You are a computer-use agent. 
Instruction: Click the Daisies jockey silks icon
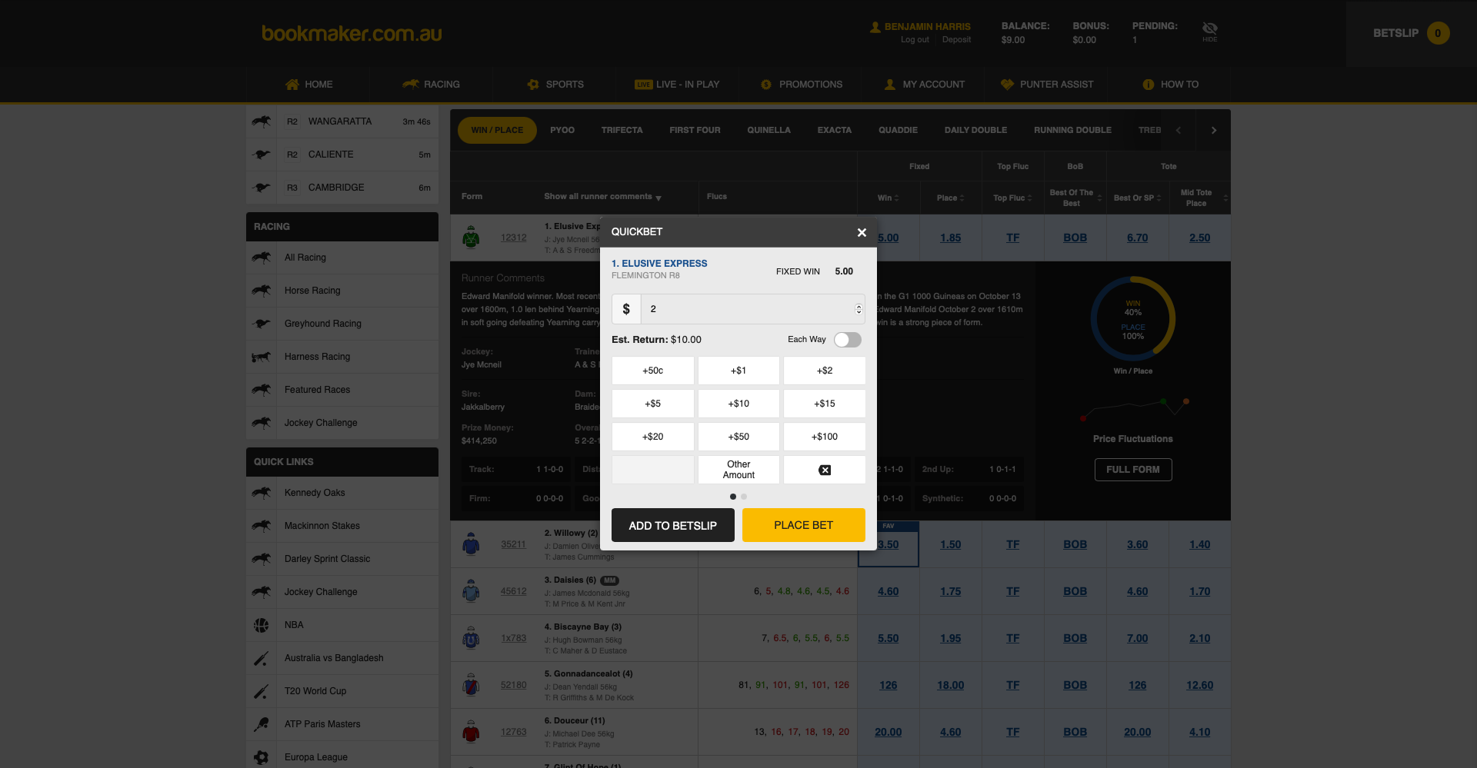[x=471, y=591]
